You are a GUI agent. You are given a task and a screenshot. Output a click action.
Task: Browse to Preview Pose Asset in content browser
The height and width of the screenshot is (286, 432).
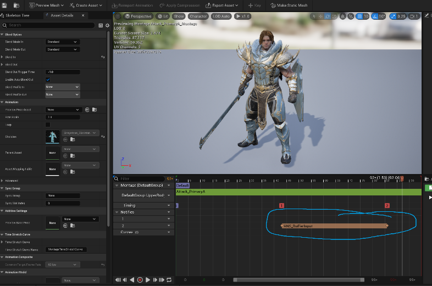[x=95, y=110]
